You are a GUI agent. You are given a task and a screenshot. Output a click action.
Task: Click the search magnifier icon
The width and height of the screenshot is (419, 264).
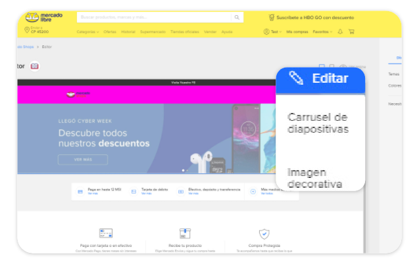click(x=237, y=17)
